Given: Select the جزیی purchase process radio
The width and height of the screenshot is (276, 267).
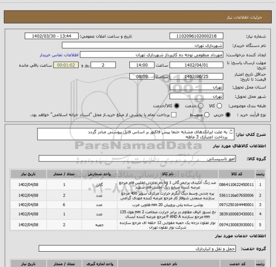Looking at the screenshot, I should [x=228, y=115].
